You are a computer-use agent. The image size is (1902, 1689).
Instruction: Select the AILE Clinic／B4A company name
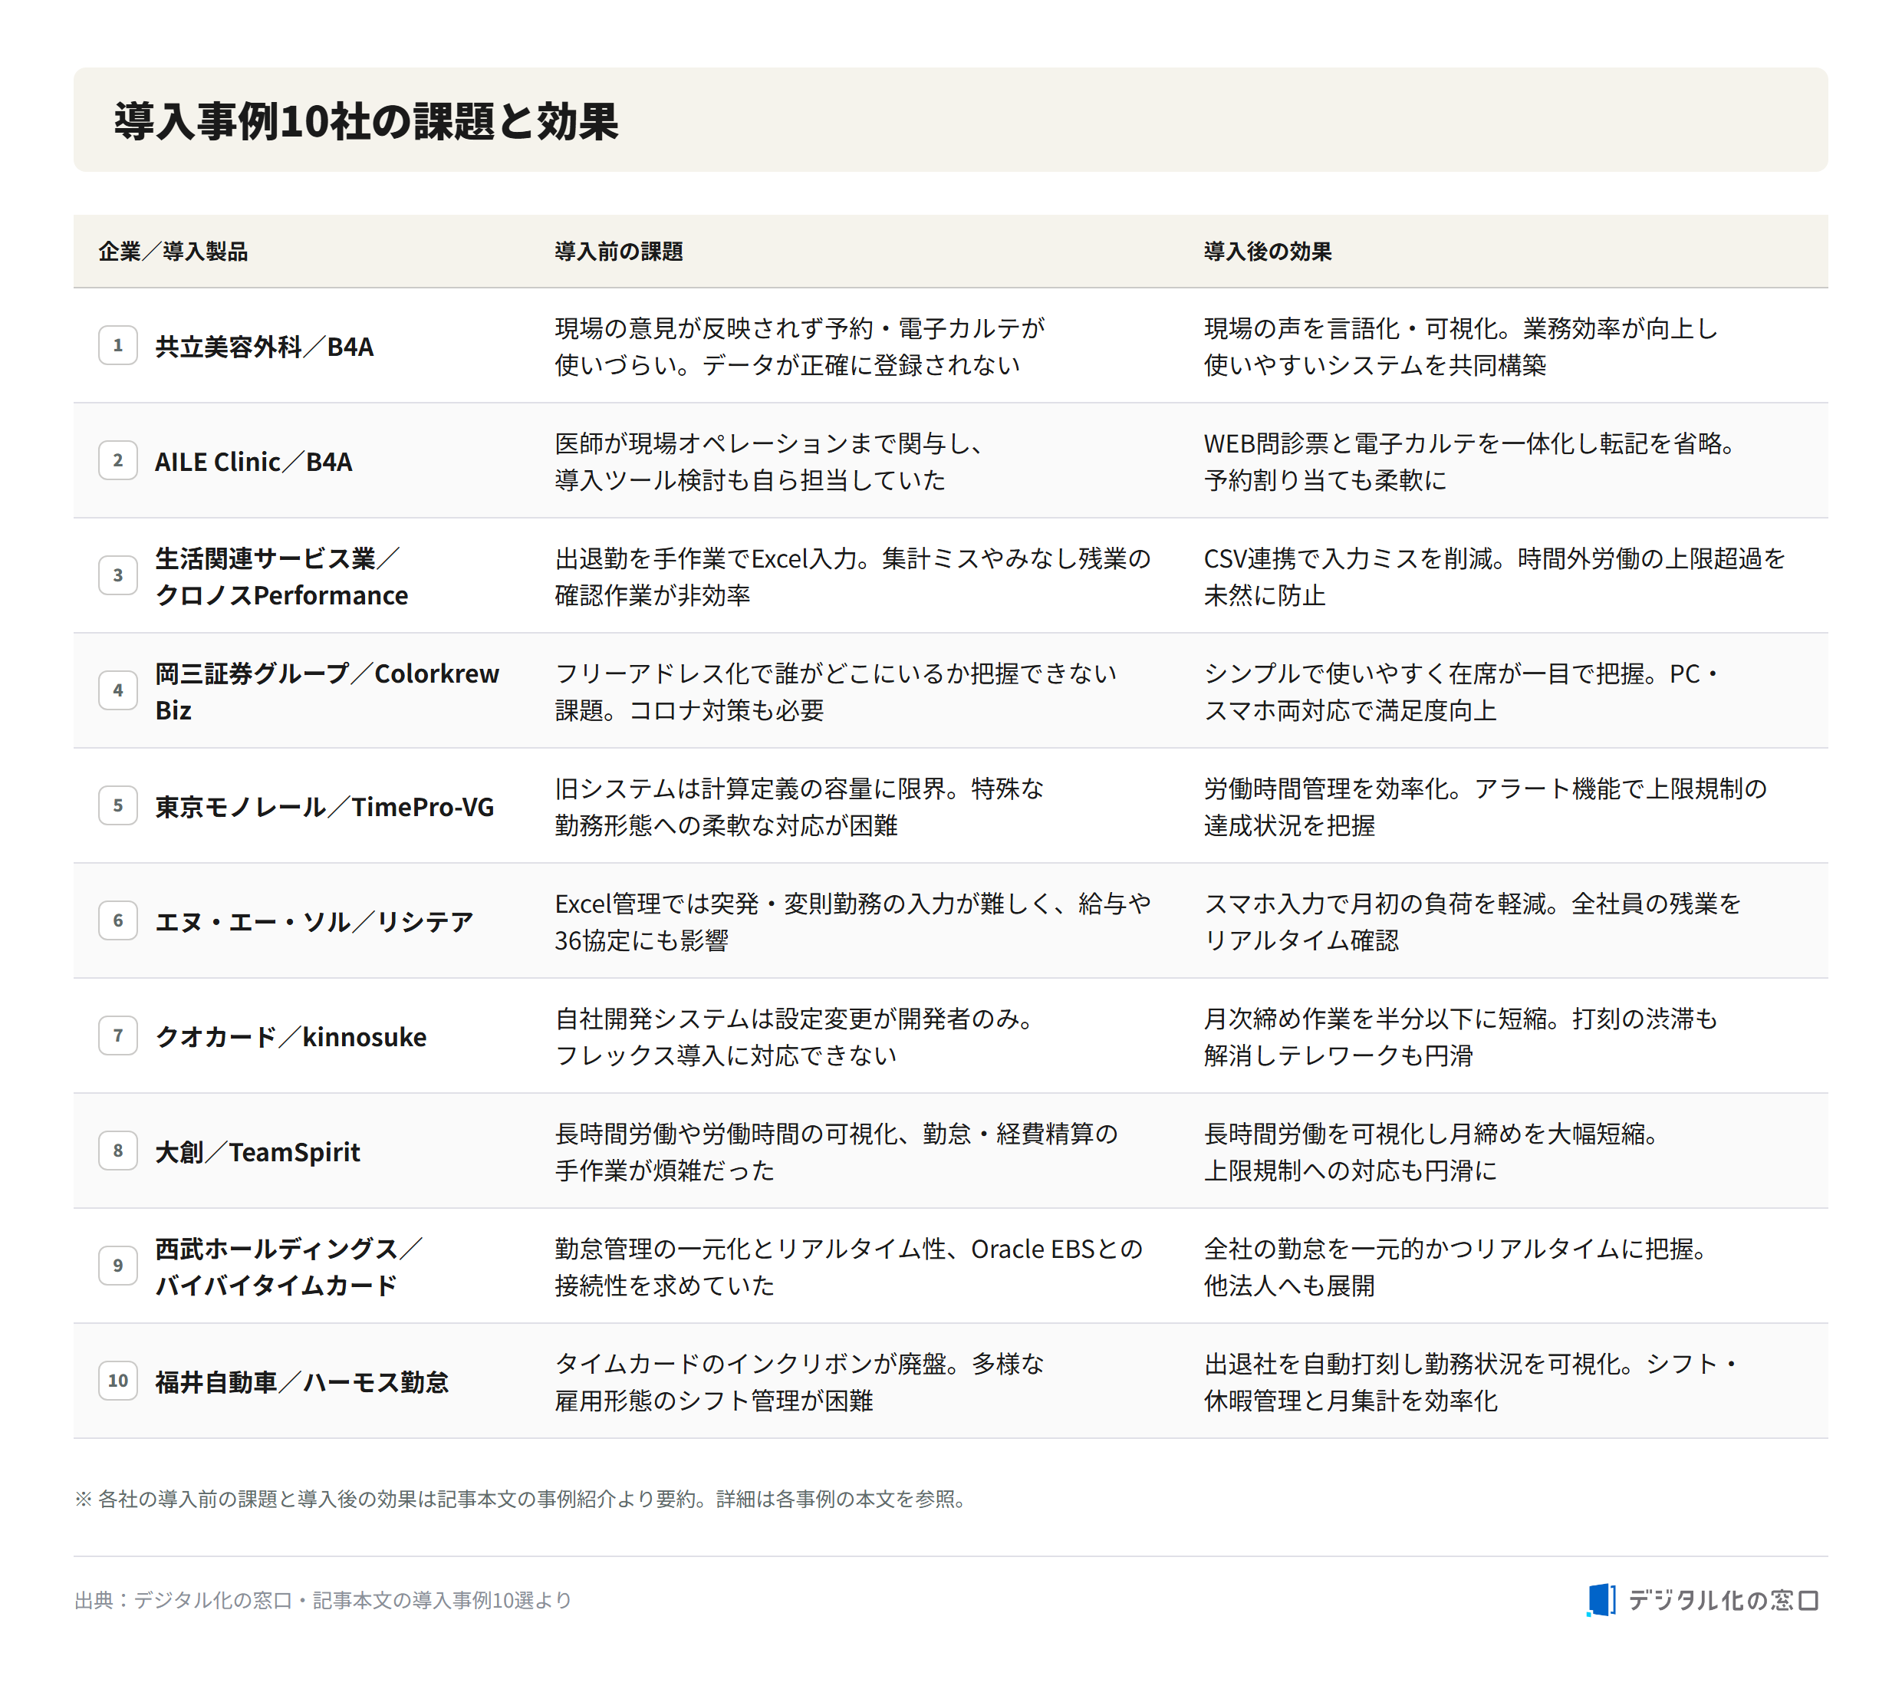[253, 462]
